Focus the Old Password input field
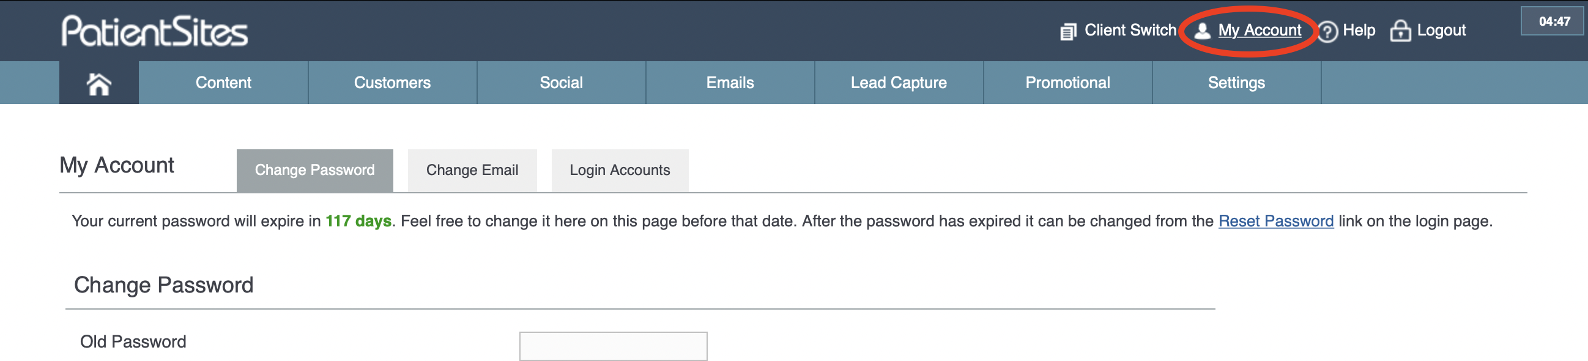 (614, 346)
